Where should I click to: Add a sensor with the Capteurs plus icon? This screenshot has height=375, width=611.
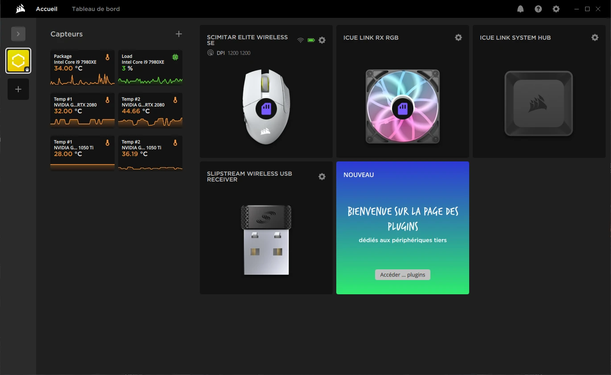[179, 34]
